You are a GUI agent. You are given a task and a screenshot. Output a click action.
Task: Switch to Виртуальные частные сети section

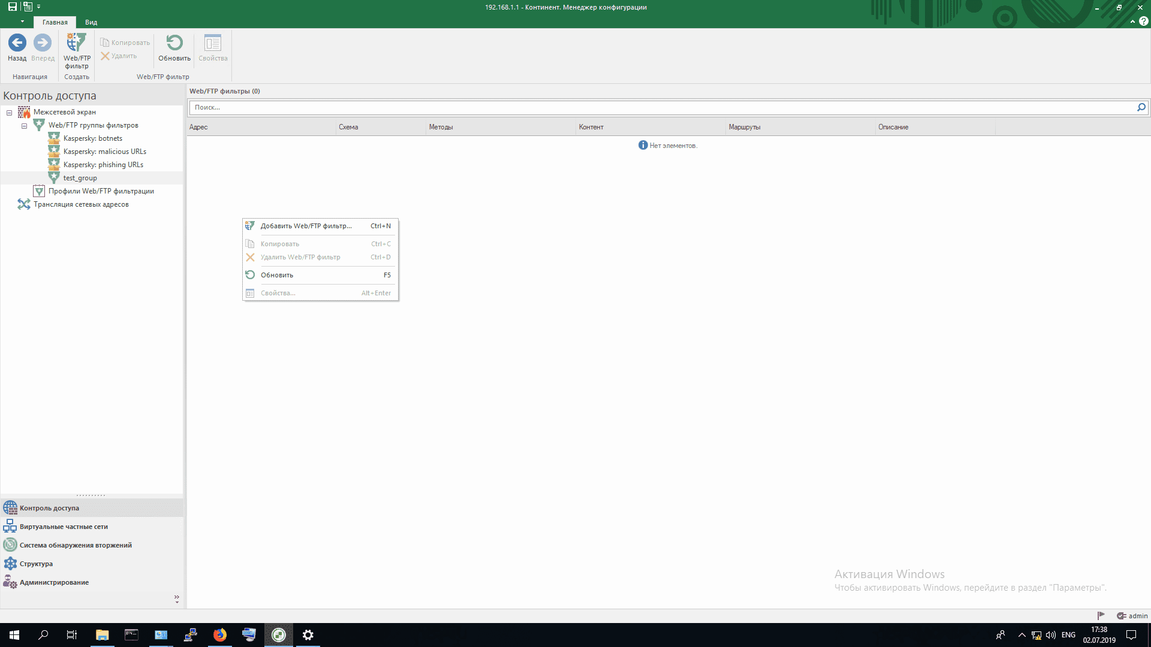pos(64,527)
